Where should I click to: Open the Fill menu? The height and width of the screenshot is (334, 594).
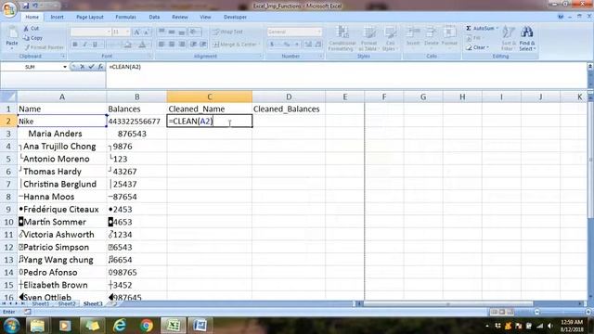click(474, 38)
